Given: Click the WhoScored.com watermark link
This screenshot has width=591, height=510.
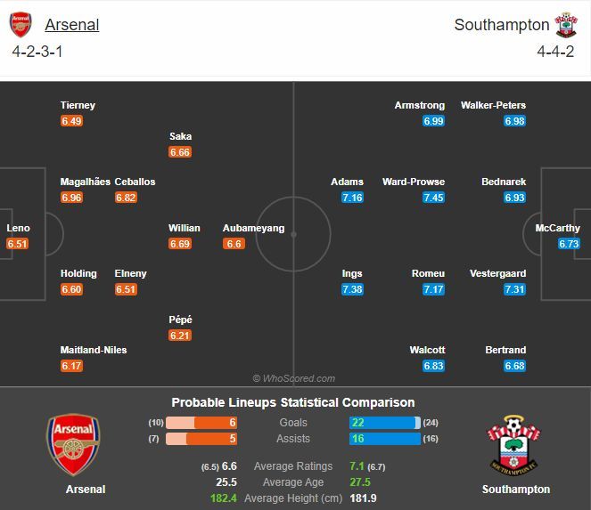Looking at the screenshot, I should coord(294,378).
